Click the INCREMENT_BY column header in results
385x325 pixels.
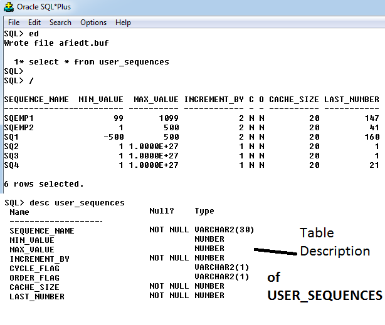[214, 100]
